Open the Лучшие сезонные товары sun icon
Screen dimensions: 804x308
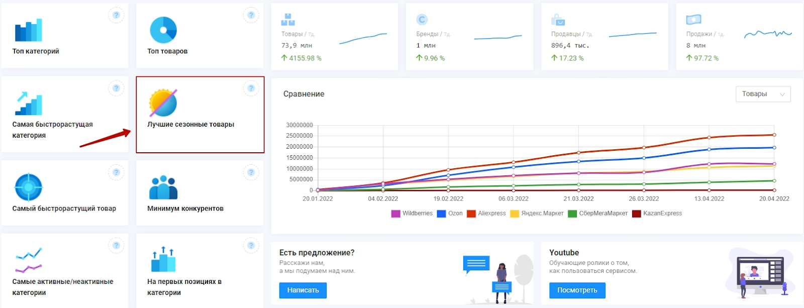click(x=163, y=103)
